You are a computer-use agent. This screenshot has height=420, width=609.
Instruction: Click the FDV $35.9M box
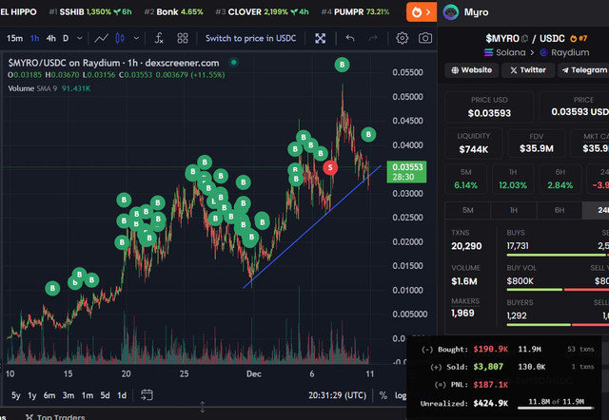(x=536, y=143)
